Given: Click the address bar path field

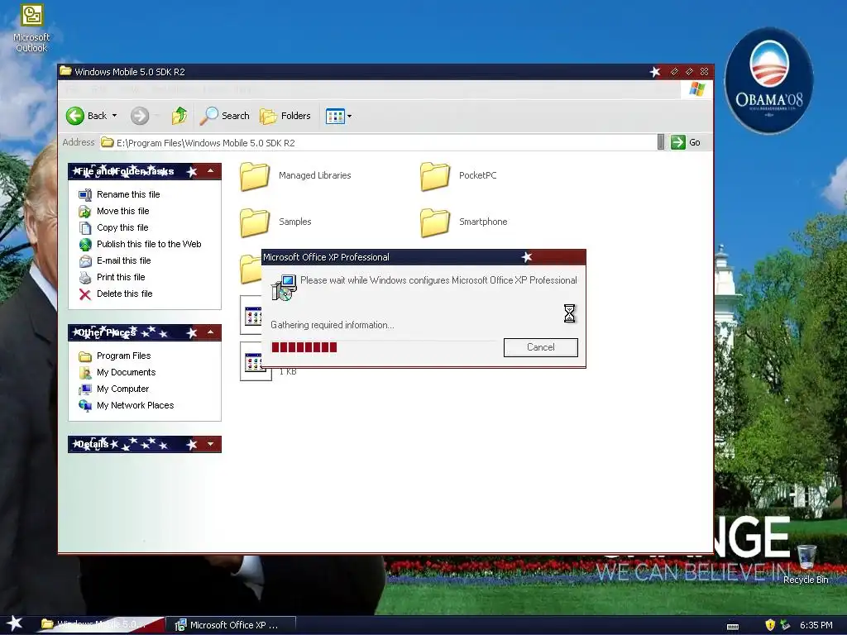Looking at the screenshot, I should tap(378, 142).
